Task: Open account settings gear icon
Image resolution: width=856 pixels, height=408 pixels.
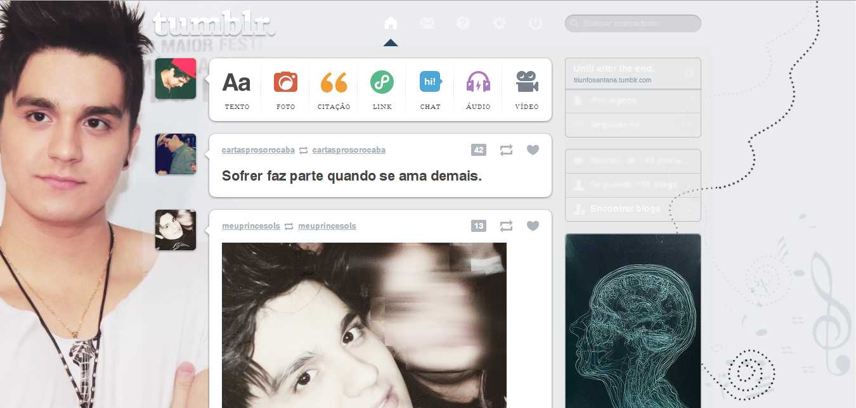Action: coord(500,23)
